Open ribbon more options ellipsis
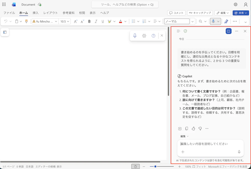Image resolution: width=251 pixels, height=169 pixels. pos(235,21)
